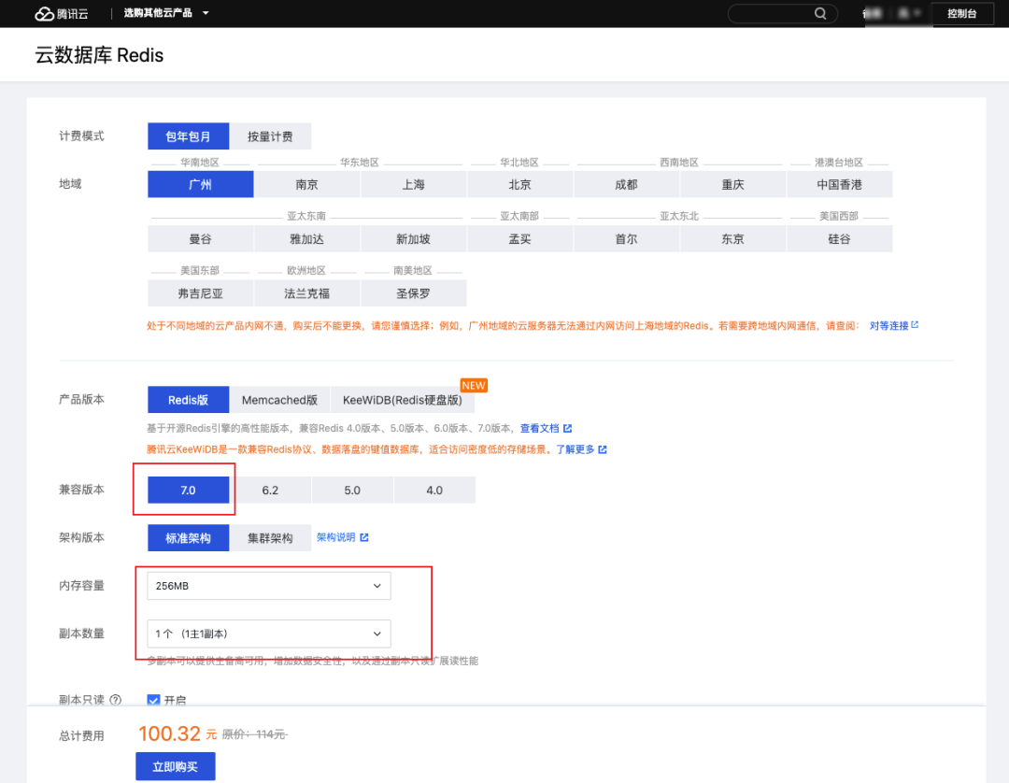Open the 架构说明 link

click(x=342, y=537)
